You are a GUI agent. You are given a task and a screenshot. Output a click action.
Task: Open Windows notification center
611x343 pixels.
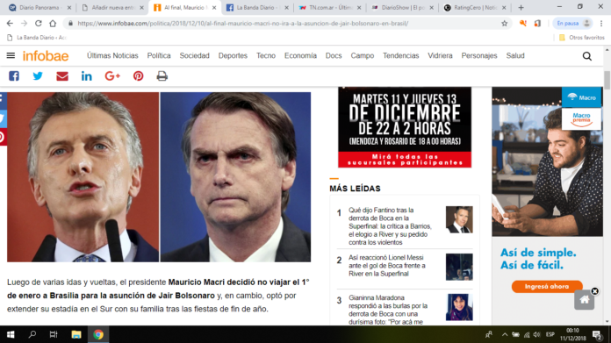[597, 334]
